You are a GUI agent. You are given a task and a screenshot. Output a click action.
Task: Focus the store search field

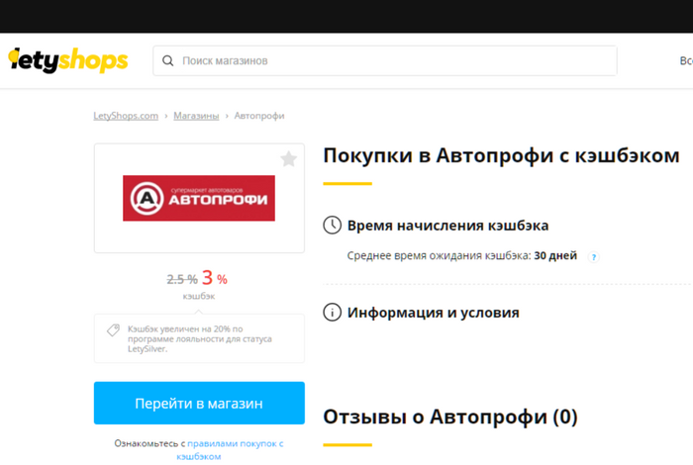click(x=384, y=61)
